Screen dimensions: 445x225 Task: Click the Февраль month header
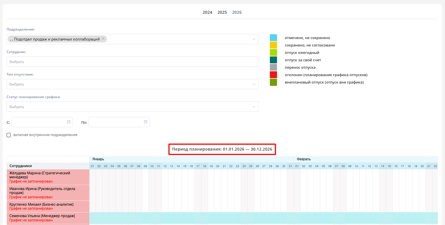(x=304, y=159)
